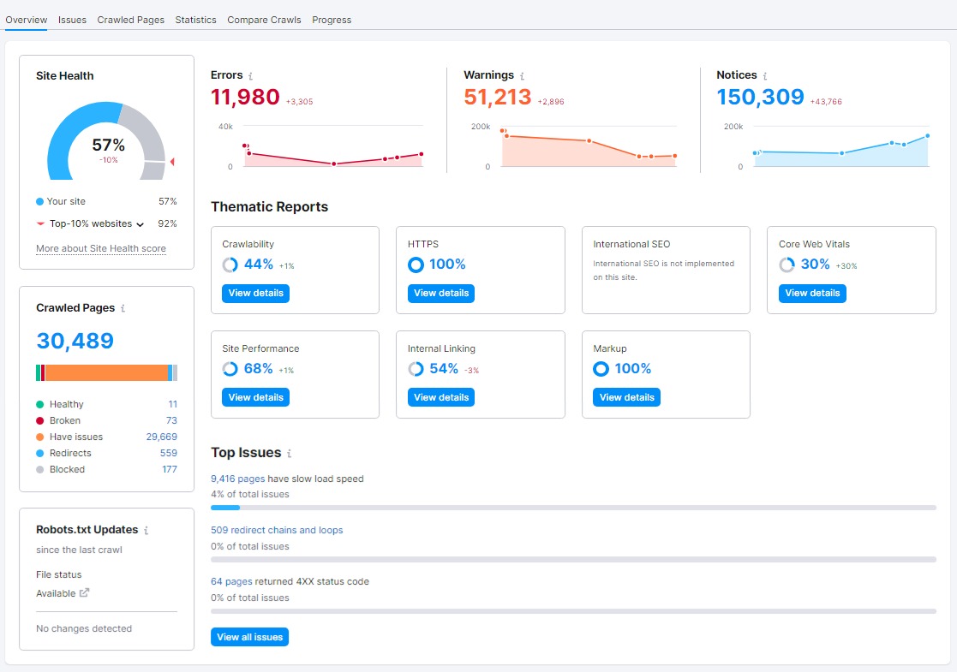
Task: Click the Markup donut chart icon
Action: point(601,369)
